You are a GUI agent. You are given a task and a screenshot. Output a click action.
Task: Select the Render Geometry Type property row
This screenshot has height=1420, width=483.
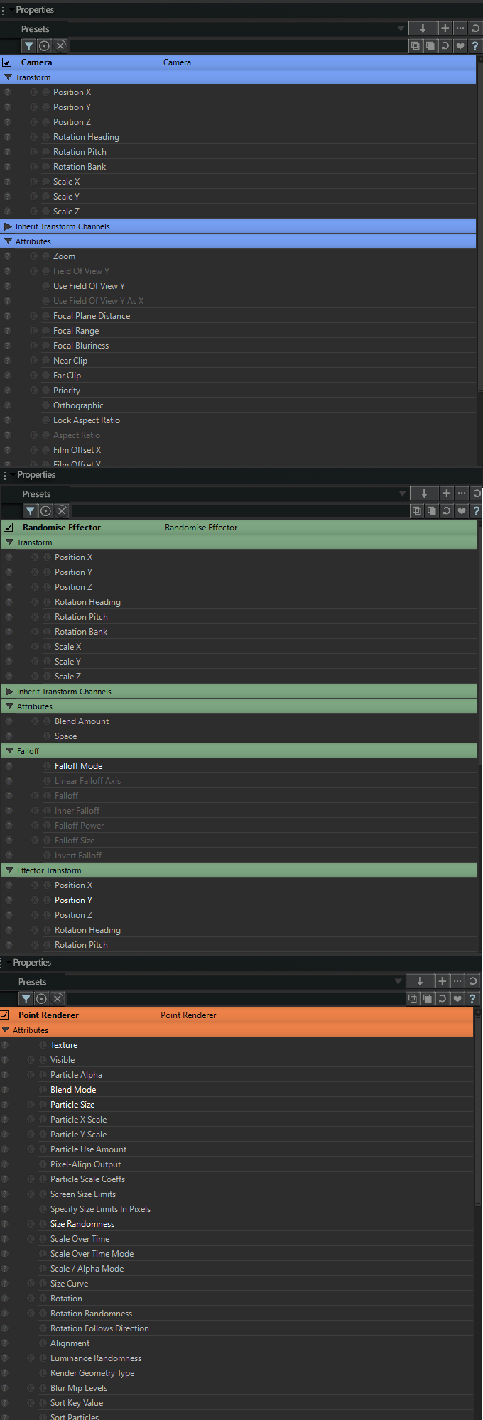[237, 1373]
